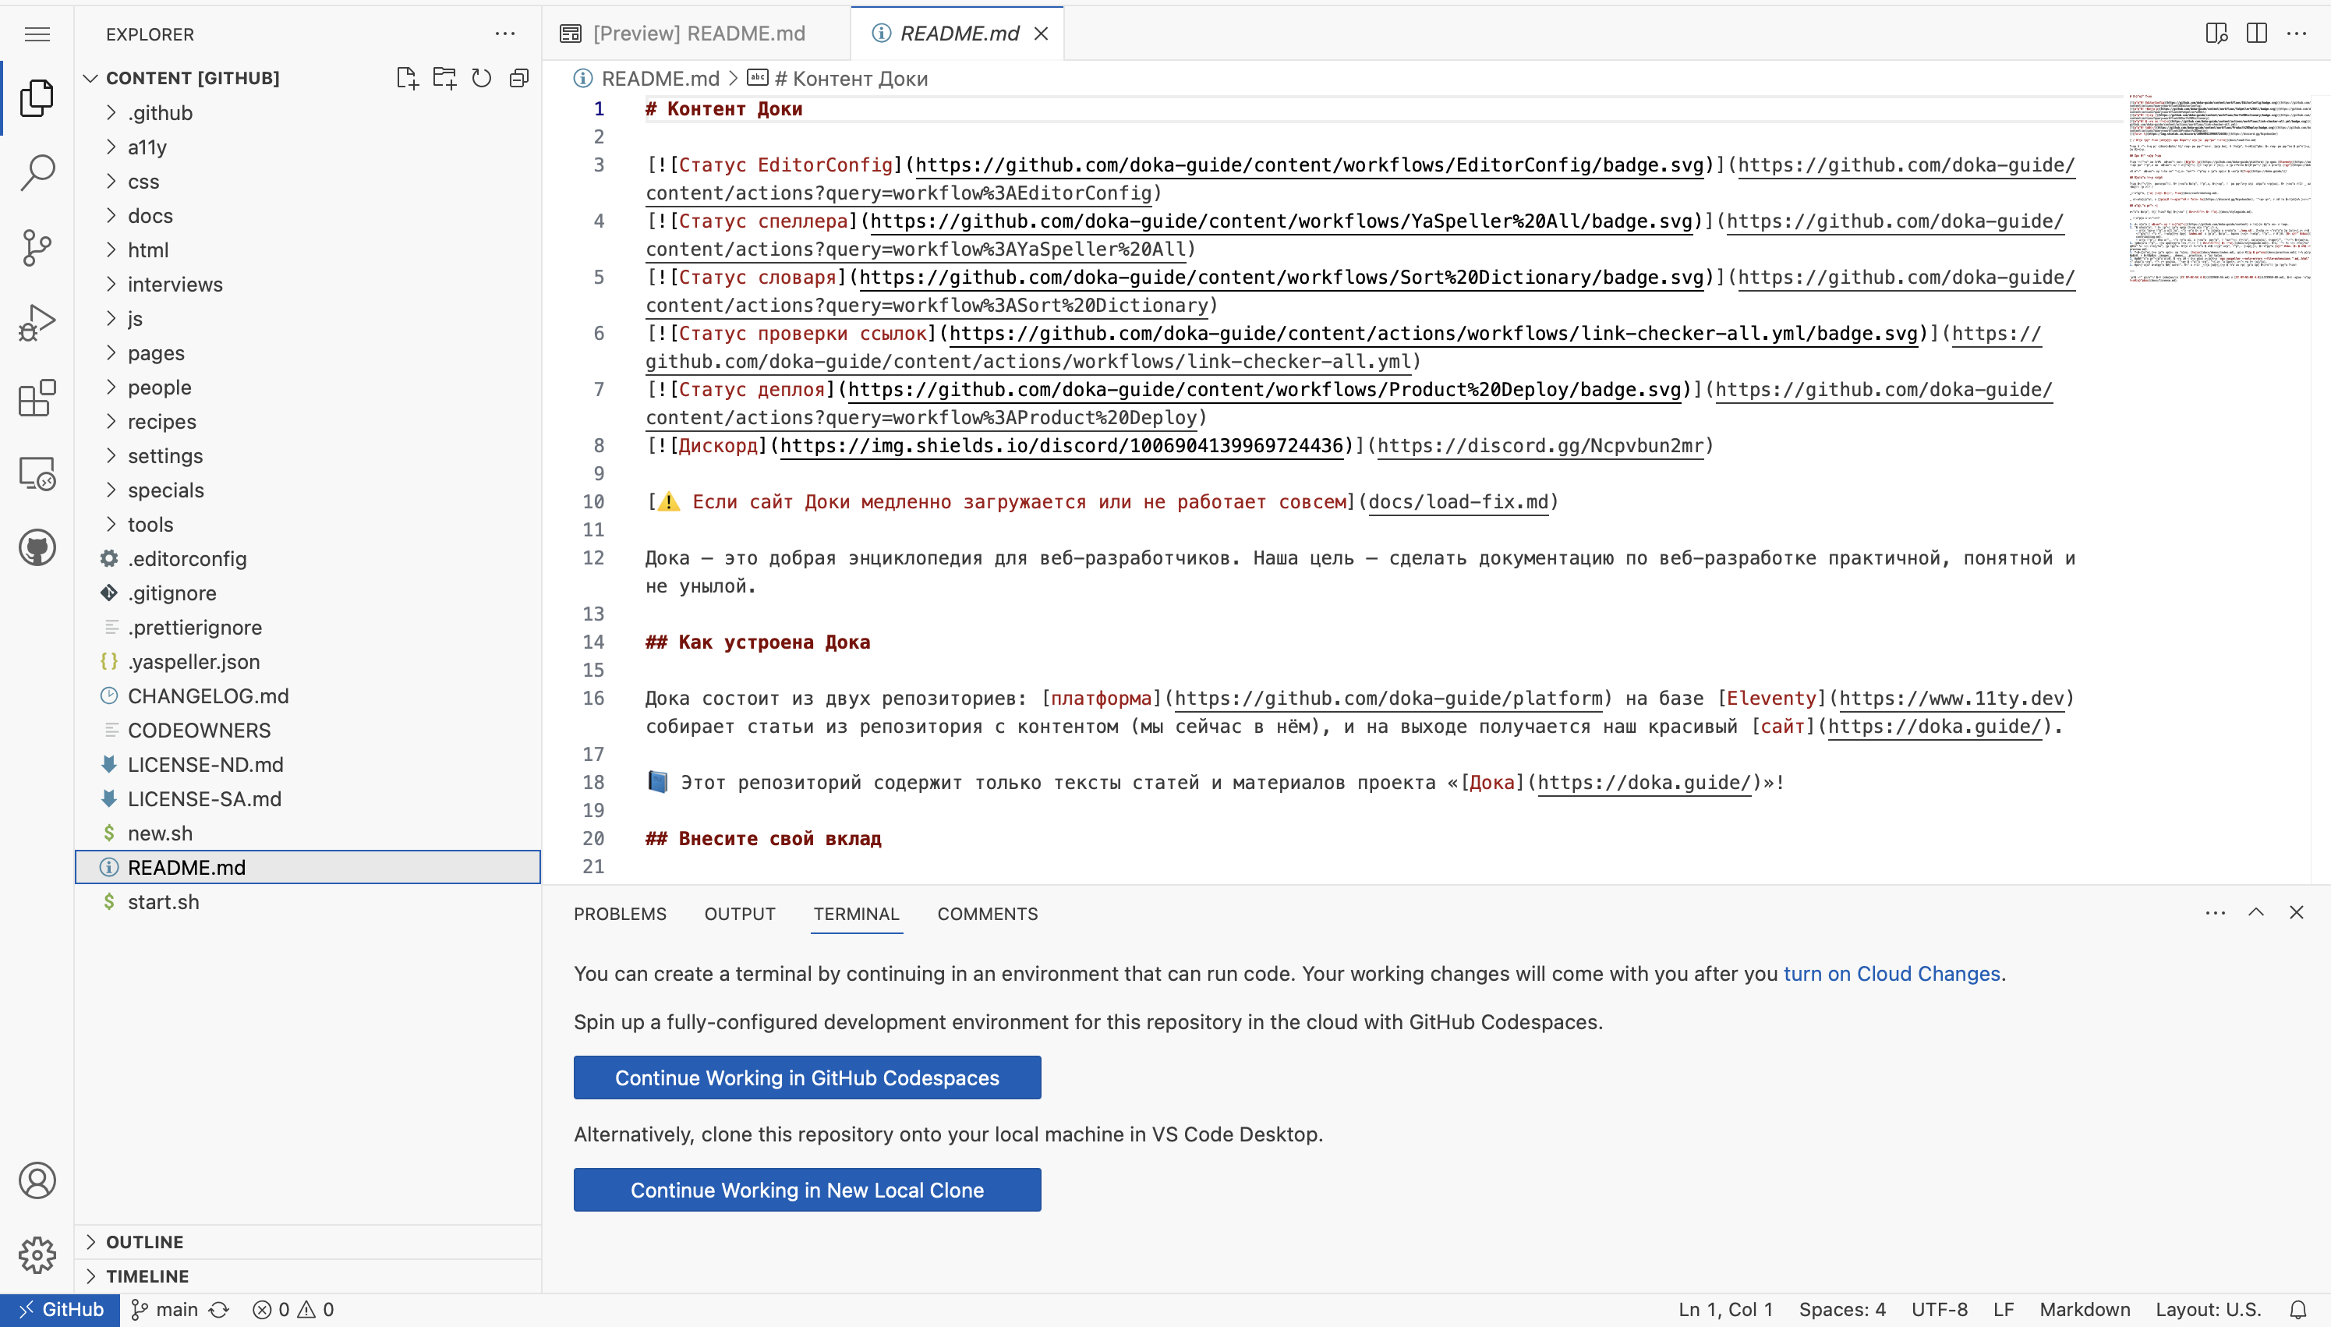Screen dimensions: 2331x1327
Task: Open the .yaspeller.json file
Action: (x=308, y=662)
